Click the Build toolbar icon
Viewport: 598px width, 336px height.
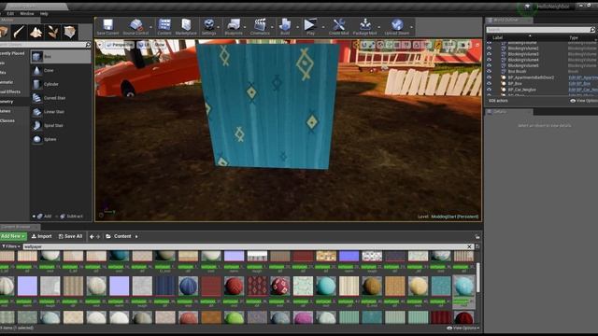285,27
